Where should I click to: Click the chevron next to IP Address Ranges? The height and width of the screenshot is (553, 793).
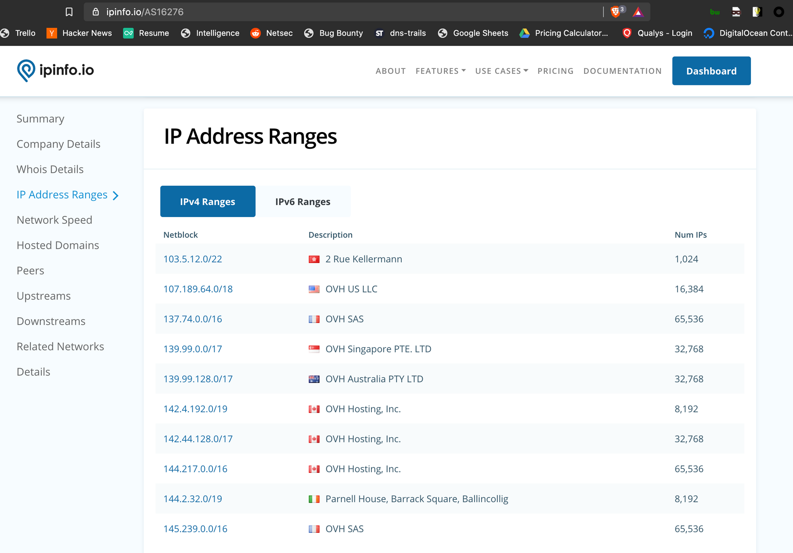[115, 196]
